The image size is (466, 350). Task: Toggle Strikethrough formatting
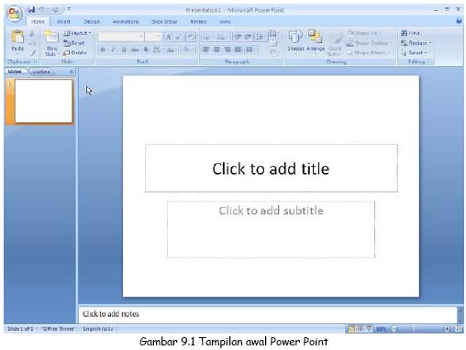point(135,49)
